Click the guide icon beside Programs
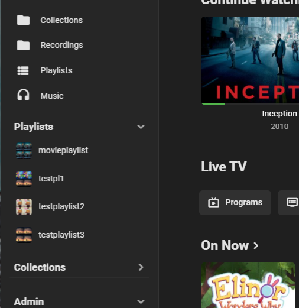The height and width of the screenshot is (308, 299). click(x=292, y=203)
